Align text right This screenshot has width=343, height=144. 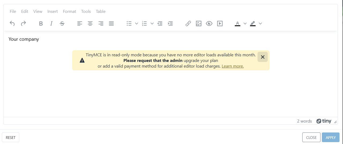coord(101,23)
